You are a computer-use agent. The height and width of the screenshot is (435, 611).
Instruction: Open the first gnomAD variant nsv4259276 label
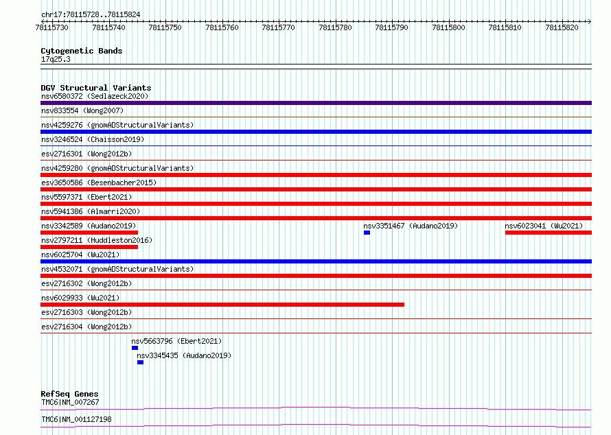117,125
